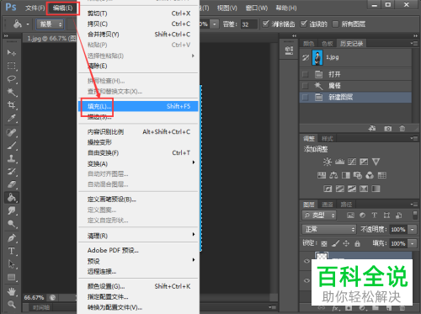Choose 内容识别比例 menu item
421x314 pixels.
pos(138,132)
